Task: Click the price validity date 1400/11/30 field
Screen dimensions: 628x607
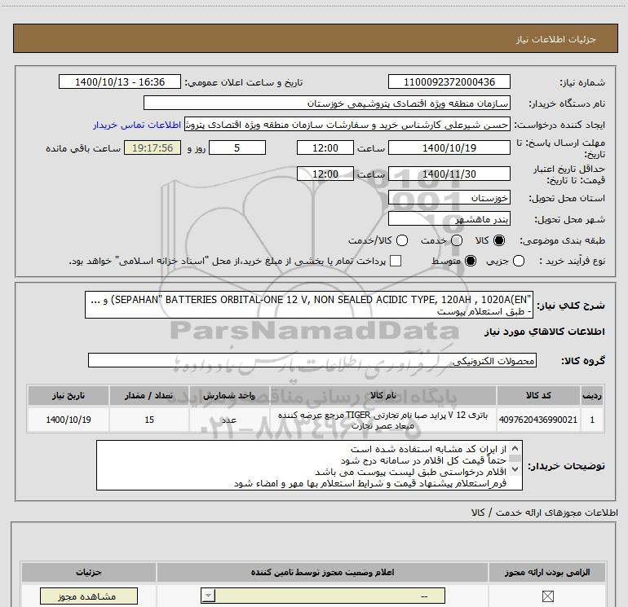Action: pyautogui.click(x=449, y=174)
